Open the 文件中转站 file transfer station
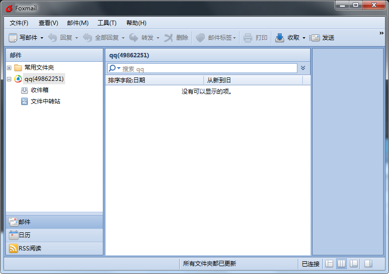Screen dimensions: 389x274 tap(46, 101)
